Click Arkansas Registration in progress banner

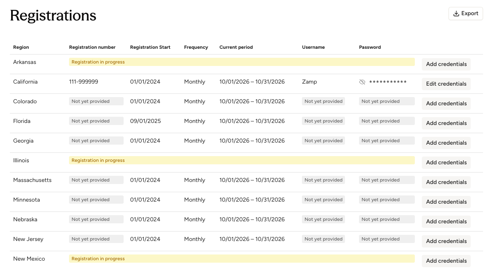coord(242,62)
